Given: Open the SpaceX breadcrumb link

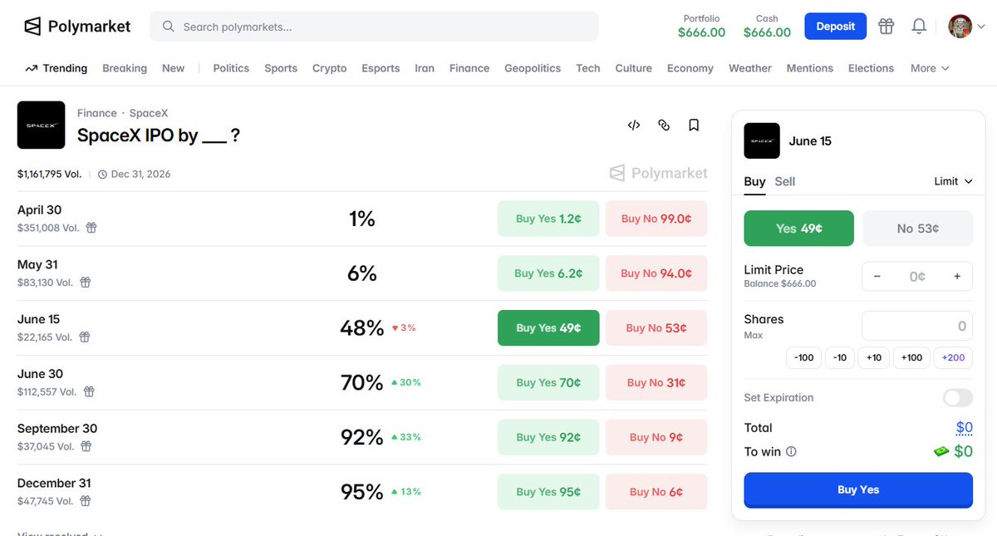Looking at the screenshot, I should 149,113.
